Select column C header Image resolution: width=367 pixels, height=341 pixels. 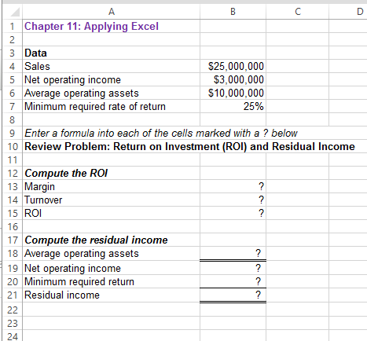[297, 12]
